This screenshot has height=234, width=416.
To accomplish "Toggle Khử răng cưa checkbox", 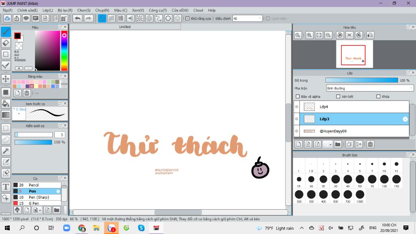I will tap(187, 19).
